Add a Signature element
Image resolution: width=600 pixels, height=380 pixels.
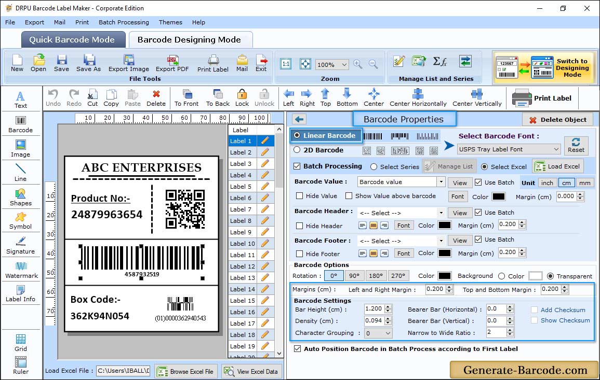coord(21,245)
